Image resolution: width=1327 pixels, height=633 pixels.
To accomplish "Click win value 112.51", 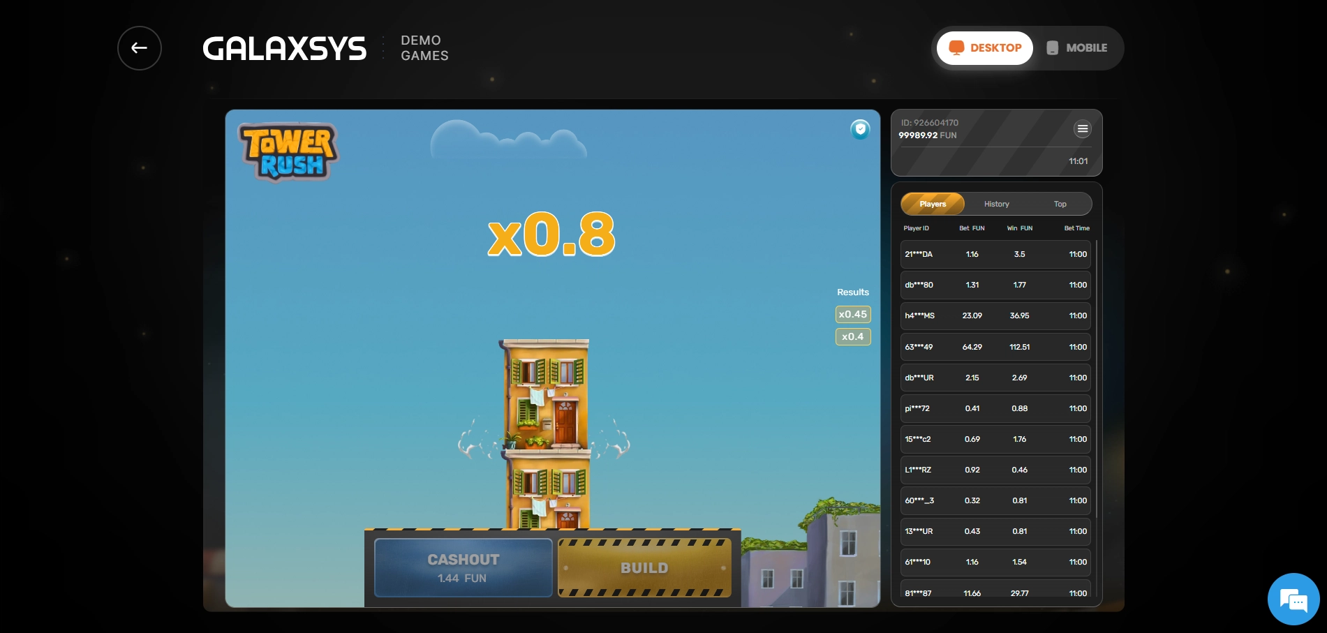I will coord(1019,347).
